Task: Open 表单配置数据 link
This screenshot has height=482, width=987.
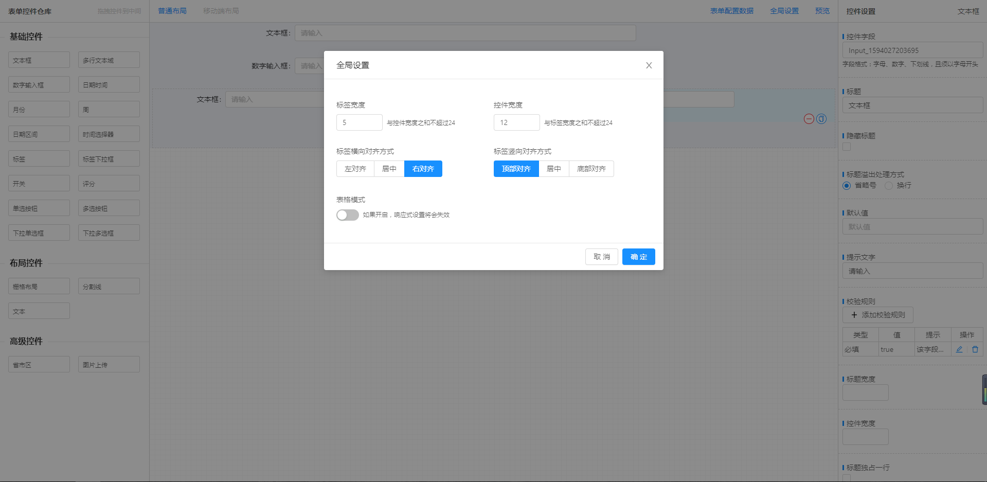Action: click(732, 11)
